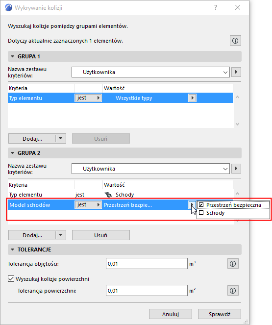Click the help question mark in title bar
Viewport: 272px width, 325px height.
(x=216, y=8)
